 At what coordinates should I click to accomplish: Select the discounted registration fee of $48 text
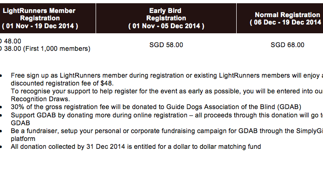point(62,84)
